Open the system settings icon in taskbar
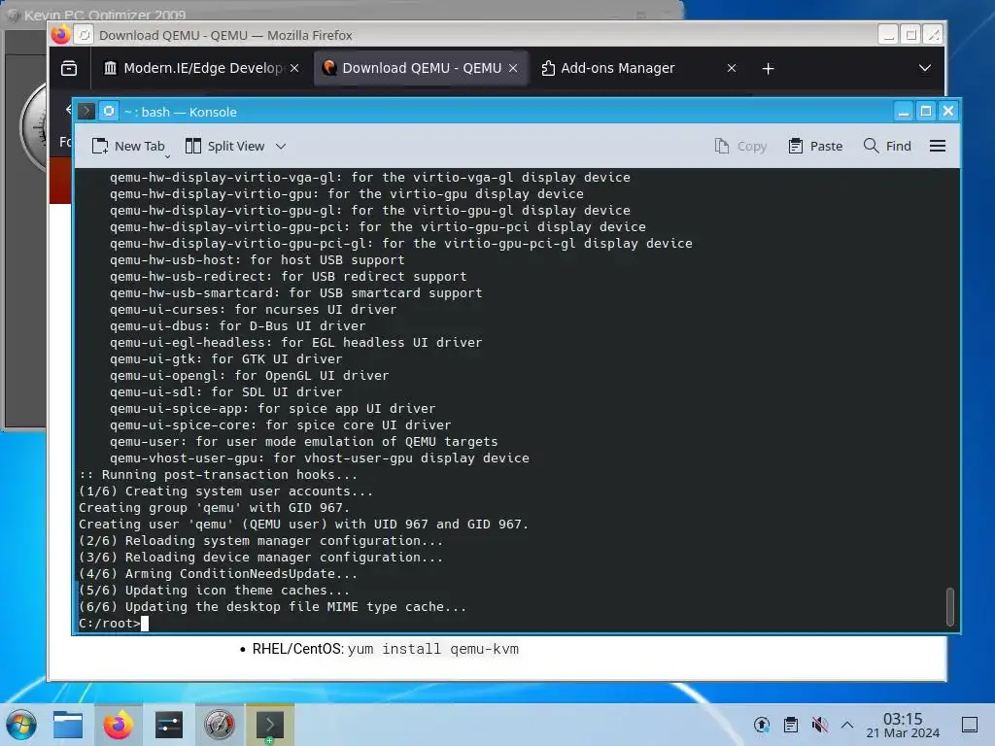995x746 pixels. coord(169,725)
